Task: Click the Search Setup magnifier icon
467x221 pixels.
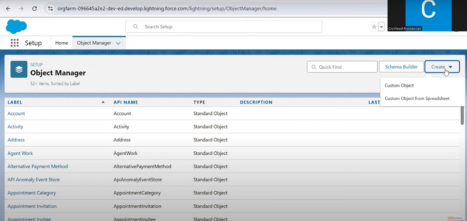Action: pyautogui.click(x=135, y=27)
